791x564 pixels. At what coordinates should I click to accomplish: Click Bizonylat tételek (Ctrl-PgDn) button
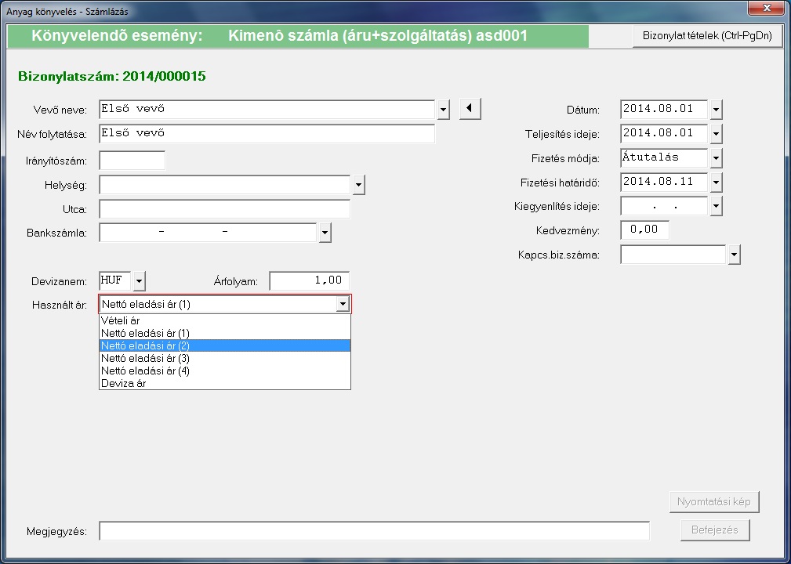pyautogui.click(x=708, y=36)
